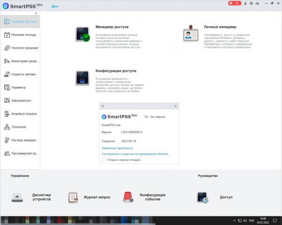The width and height of the screenshot is (282, 225).
Task: Click the Журнал запрос notepad icon
Action: pos(73,197)
